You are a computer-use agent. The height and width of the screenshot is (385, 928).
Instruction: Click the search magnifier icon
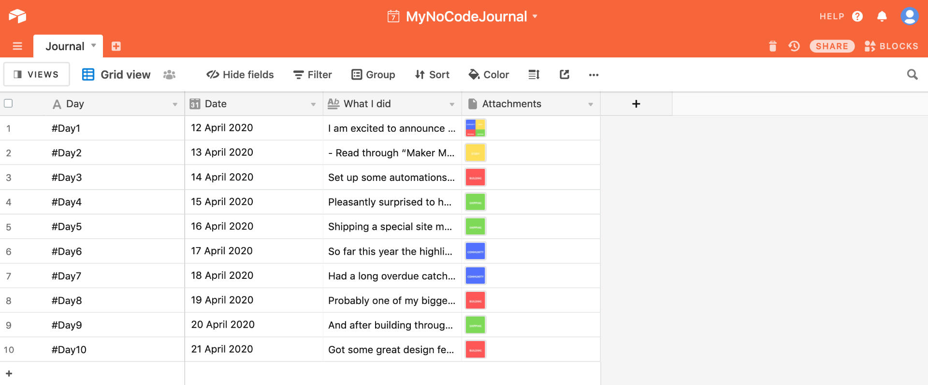[x=912, y=74]
